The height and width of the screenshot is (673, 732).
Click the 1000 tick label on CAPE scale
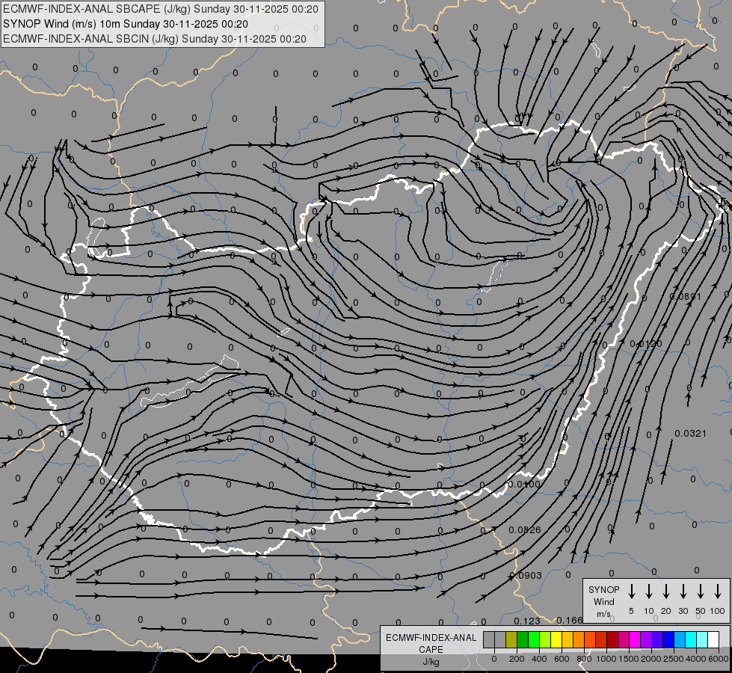tap(606, 659)
